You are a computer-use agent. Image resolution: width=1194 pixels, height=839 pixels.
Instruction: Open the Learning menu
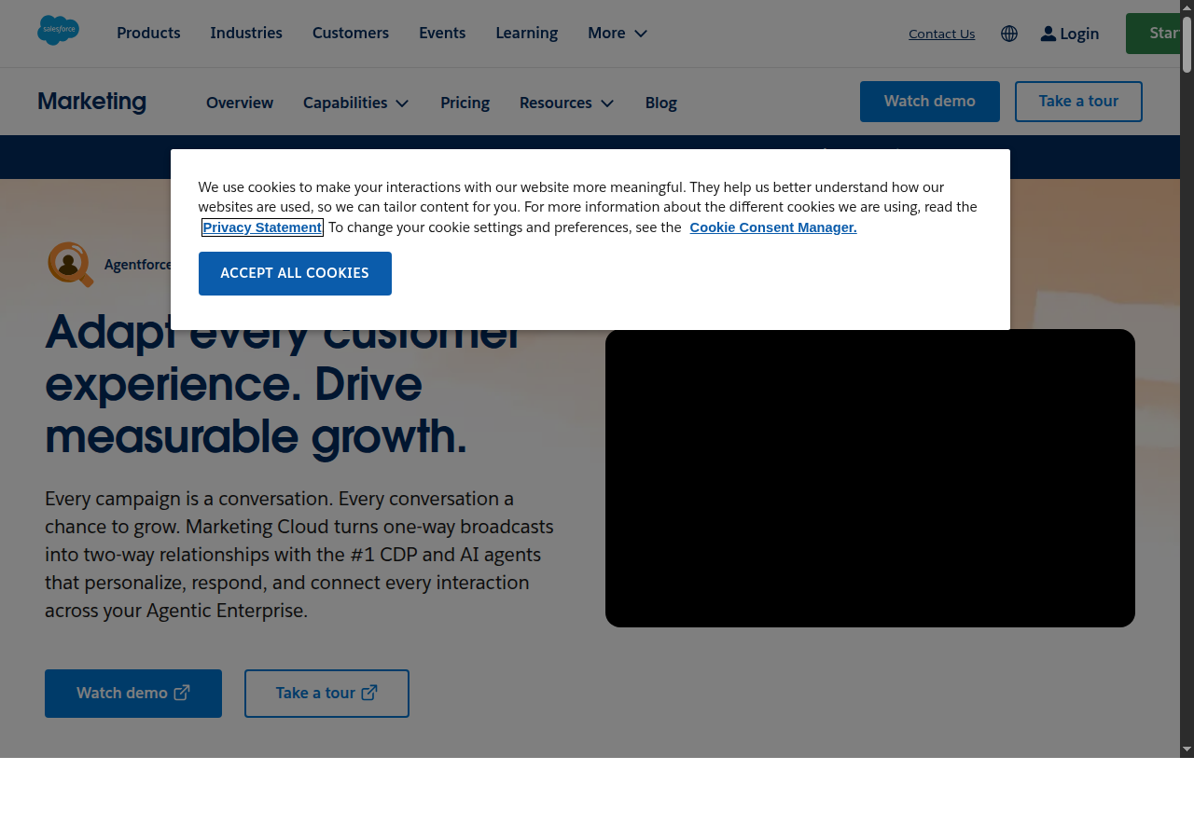tap(527, 33)
